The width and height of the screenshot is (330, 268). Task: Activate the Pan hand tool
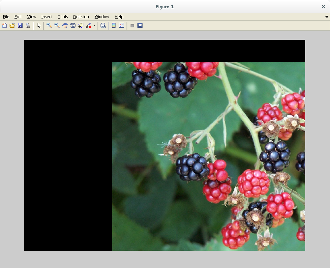coord(65,25)
